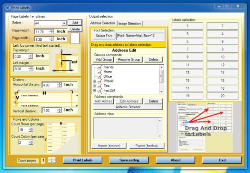Adjust the Count Rows spinner

click(x=31, y=130)
